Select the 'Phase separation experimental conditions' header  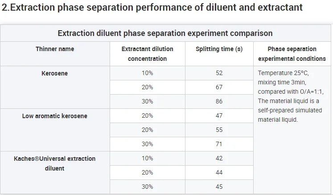[292, 54]
